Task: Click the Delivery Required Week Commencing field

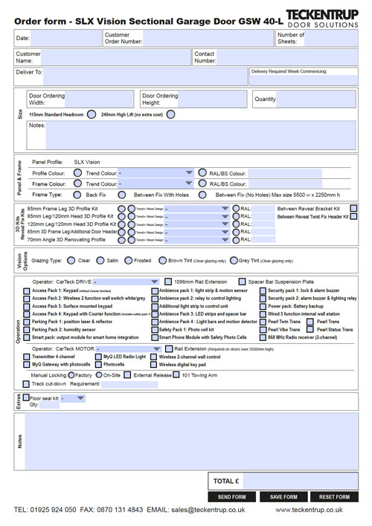Action: point(304,80)
